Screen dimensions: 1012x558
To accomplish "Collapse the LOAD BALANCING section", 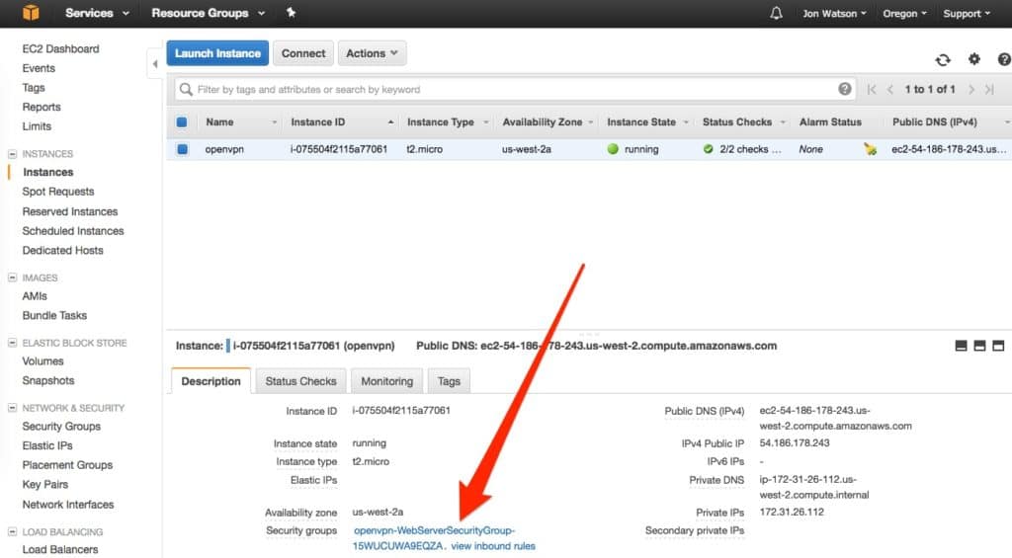I will coord(12,531).
